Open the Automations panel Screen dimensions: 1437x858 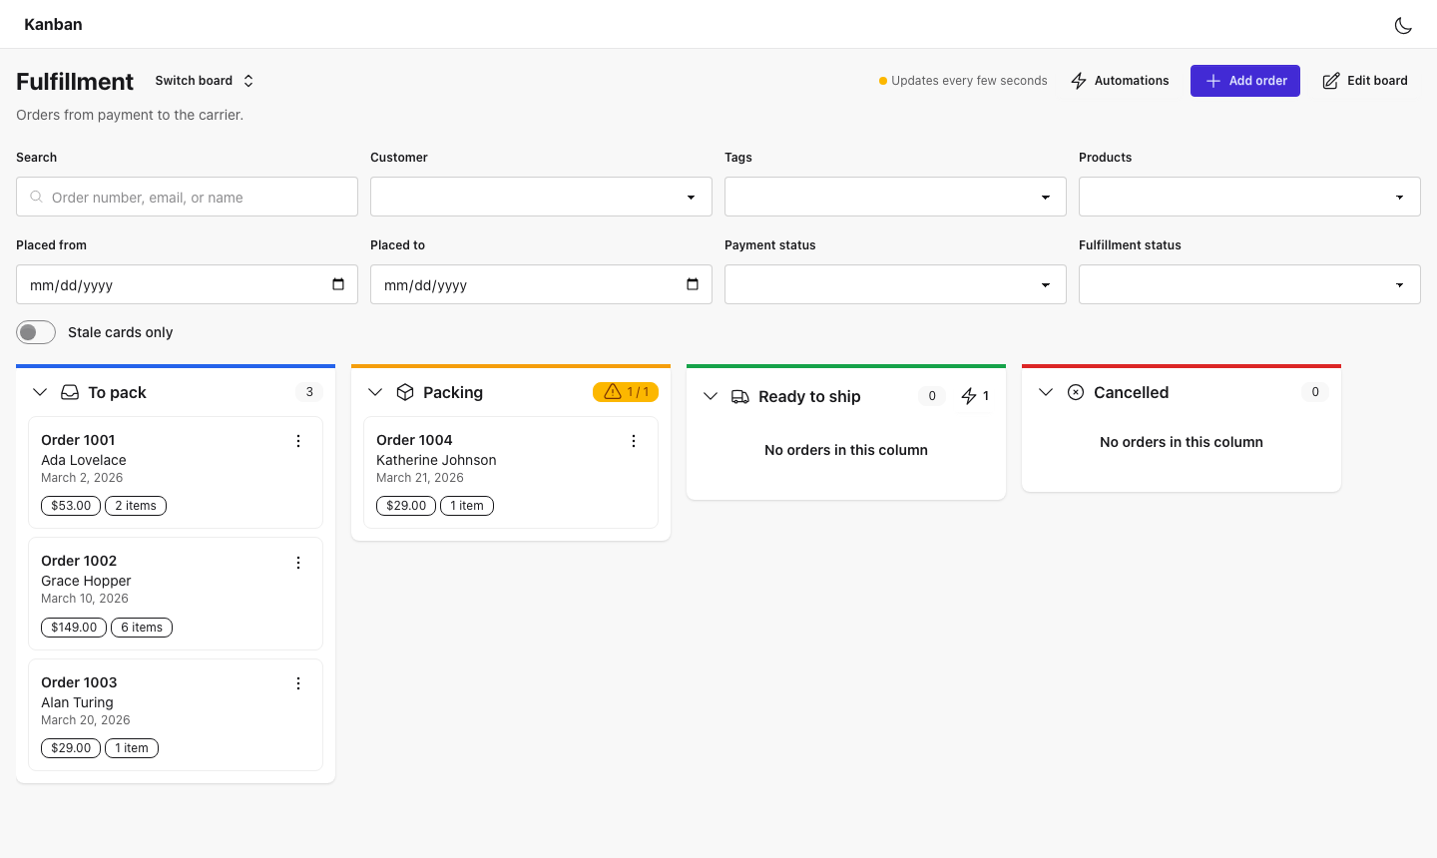[x=1120, y=81]
